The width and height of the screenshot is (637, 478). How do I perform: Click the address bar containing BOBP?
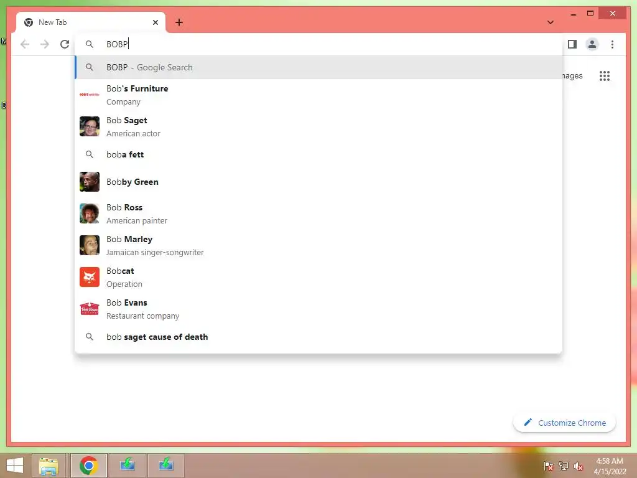tap(318, 44)
